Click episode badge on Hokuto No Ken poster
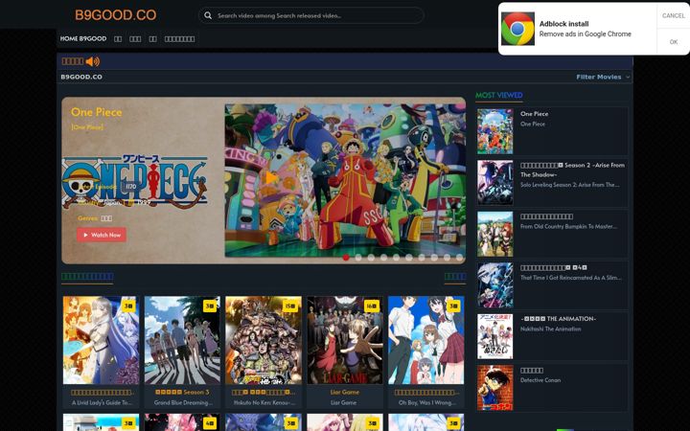 (290, 306)
